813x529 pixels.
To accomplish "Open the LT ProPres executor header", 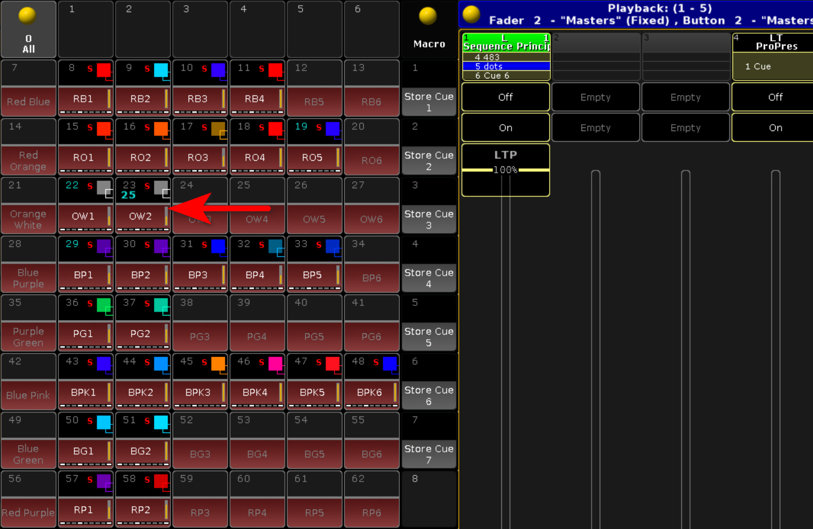I will [x=775, y=42].
